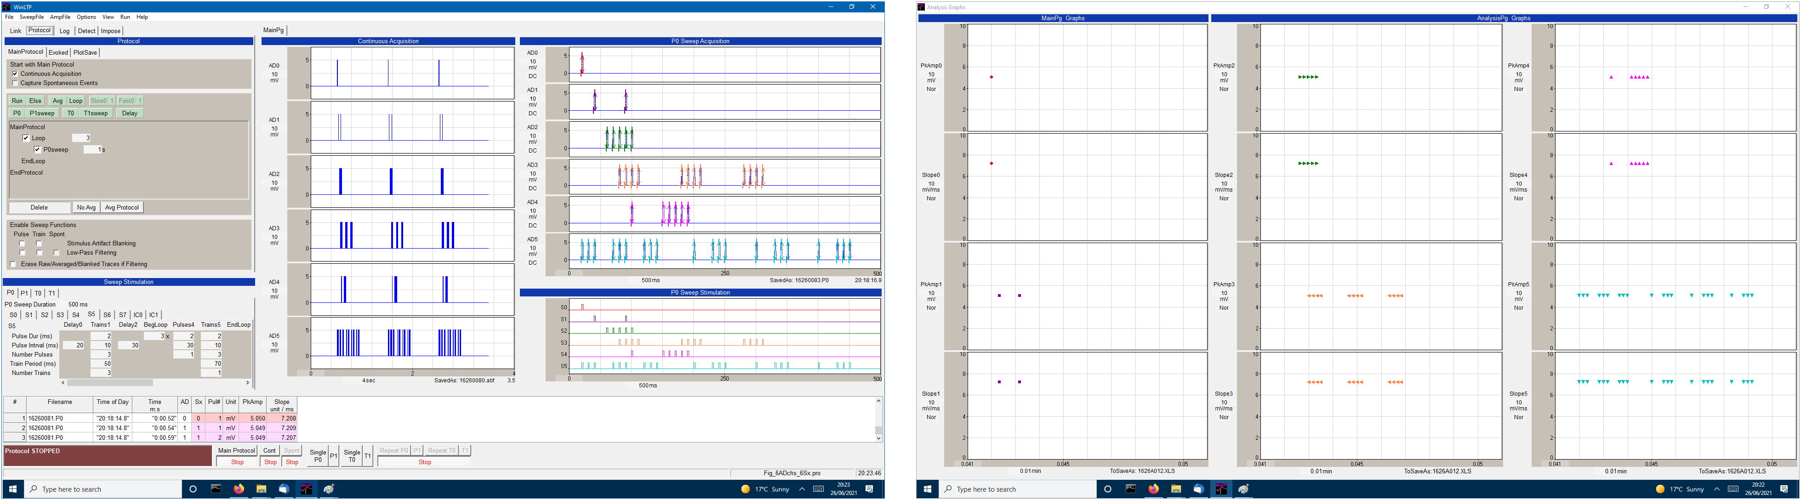Open the Run menu
The image size is (1801, 500).
point(125,17)
